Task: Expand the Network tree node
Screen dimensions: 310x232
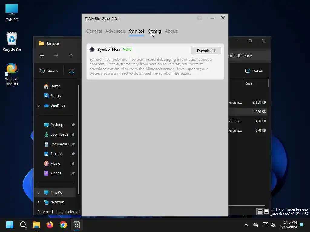Action: (x=38, y=202)
